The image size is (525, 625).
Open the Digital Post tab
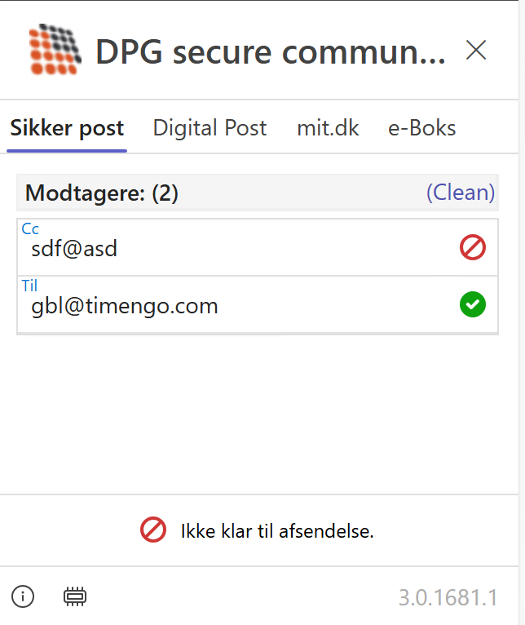210,128
